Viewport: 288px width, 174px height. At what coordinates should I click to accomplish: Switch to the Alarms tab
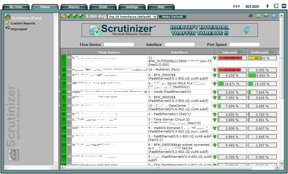73,7
